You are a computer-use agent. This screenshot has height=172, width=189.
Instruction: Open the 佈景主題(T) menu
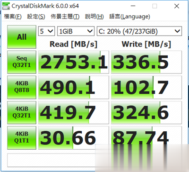(65, 17)
